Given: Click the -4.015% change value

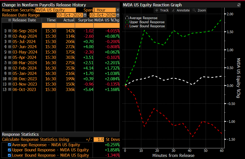Looking at the screenshot, I should point(112,31).
